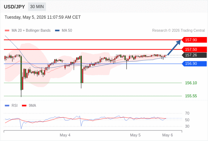
Task: Toggle the MA 20 + Bollinger Bands label
Action: click(31, 31)
